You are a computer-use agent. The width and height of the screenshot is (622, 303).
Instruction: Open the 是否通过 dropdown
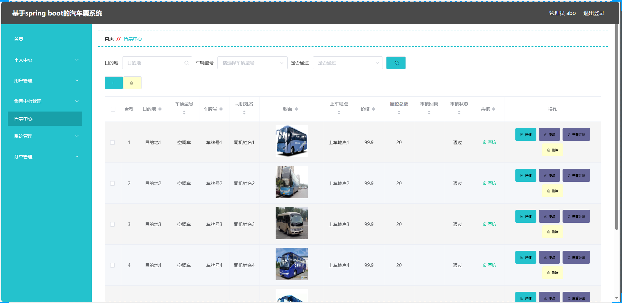point(348,63)
